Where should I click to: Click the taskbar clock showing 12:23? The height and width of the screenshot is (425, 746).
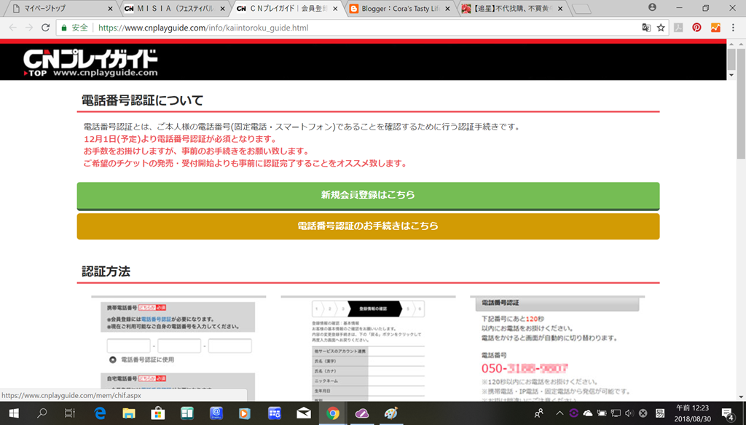point(693,413)
